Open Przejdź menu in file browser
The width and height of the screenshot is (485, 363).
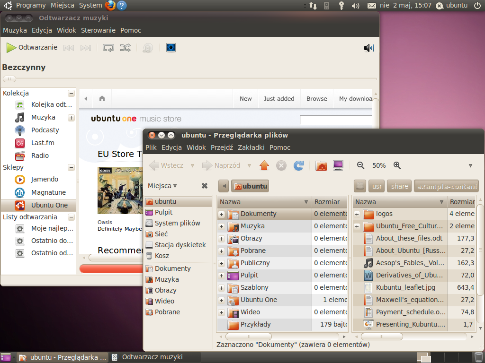tap(222, 147)
